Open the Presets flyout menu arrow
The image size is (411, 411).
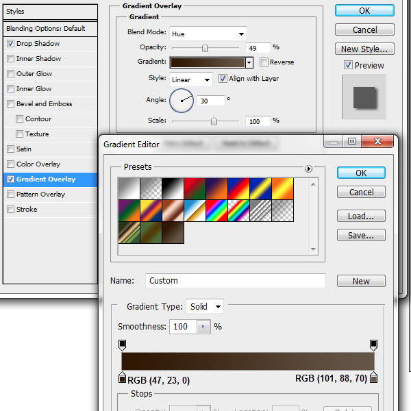pyautogui.click(x=308, y=169)
